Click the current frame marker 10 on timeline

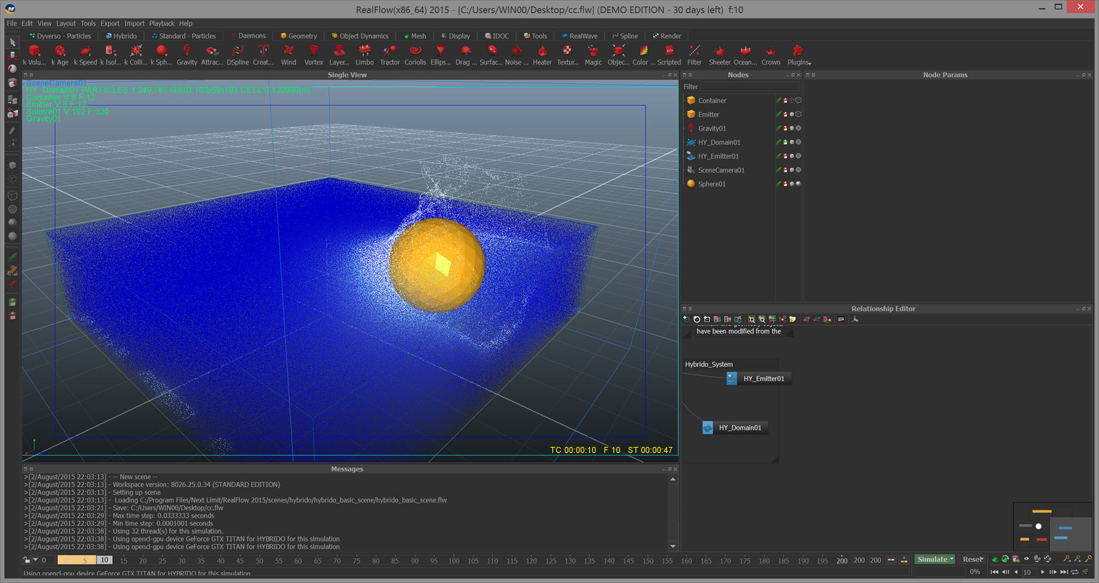point(104,560)
